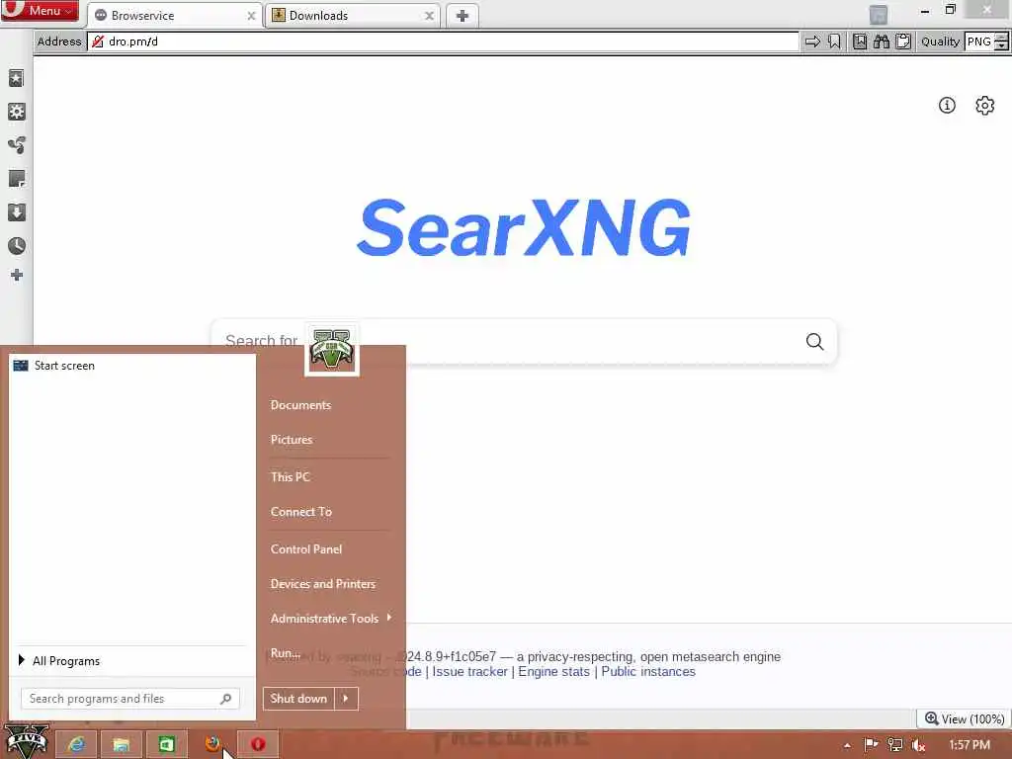Click the SearXNG info icon
Image resolution: width=1012 pixels, height=759 pixels.
947,105
